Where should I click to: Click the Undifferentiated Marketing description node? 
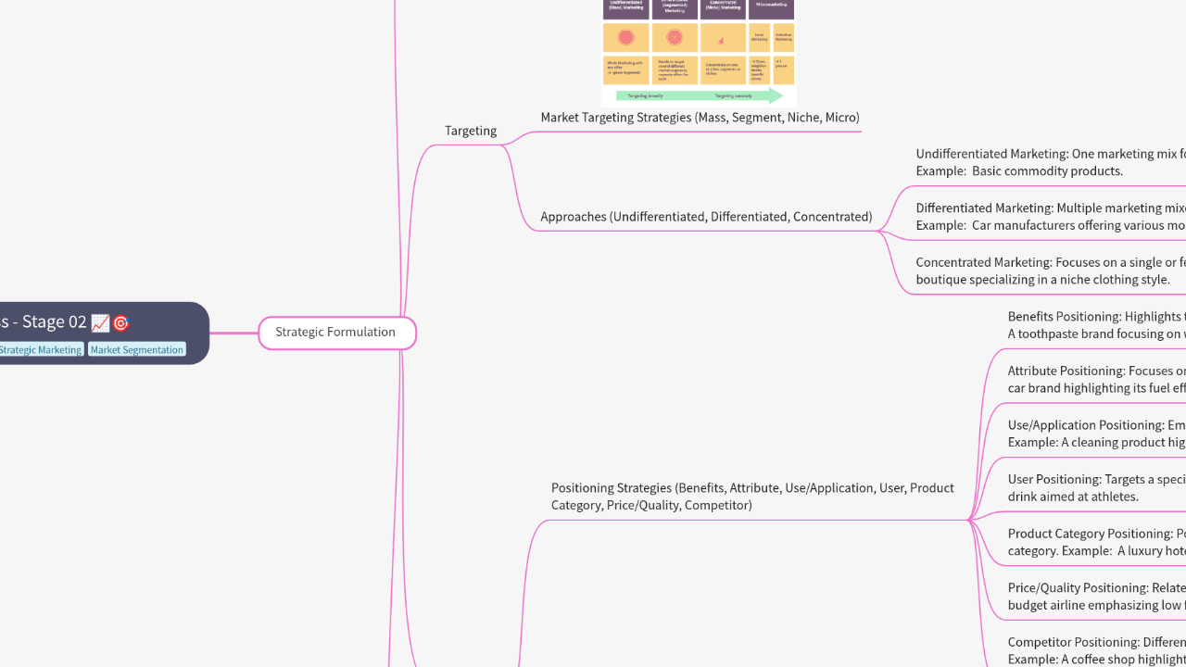(x=1051, y=162)
